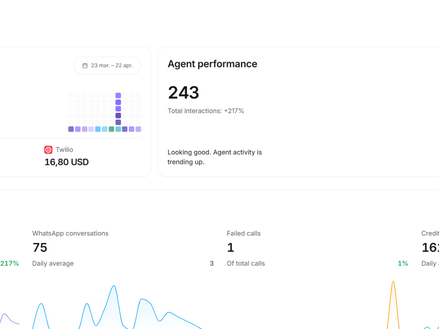439x329 pixels.
Task: Click the leftmost purple square in heatmap bottom row
Action: [71, 129]
